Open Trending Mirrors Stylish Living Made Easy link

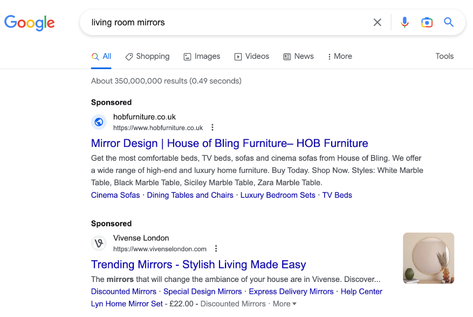[198, 265]
